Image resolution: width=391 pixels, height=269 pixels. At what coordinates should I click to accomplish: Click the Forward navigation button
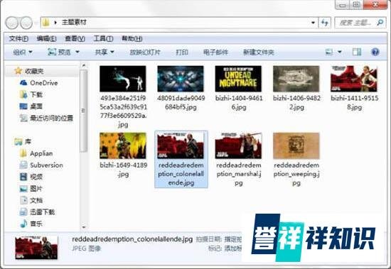pyautogui.click(x=26, y=23)
